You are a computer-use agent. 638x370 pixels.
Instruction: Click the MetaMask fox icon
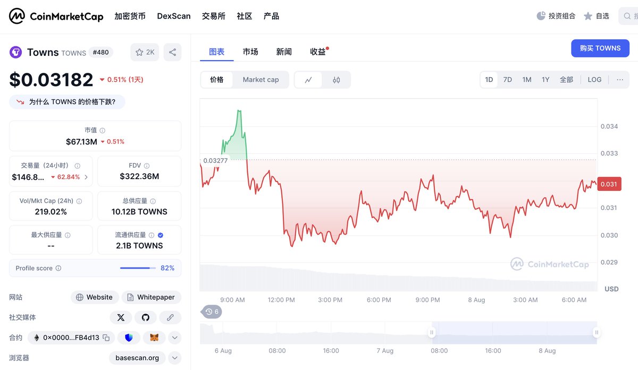[154, 338]
